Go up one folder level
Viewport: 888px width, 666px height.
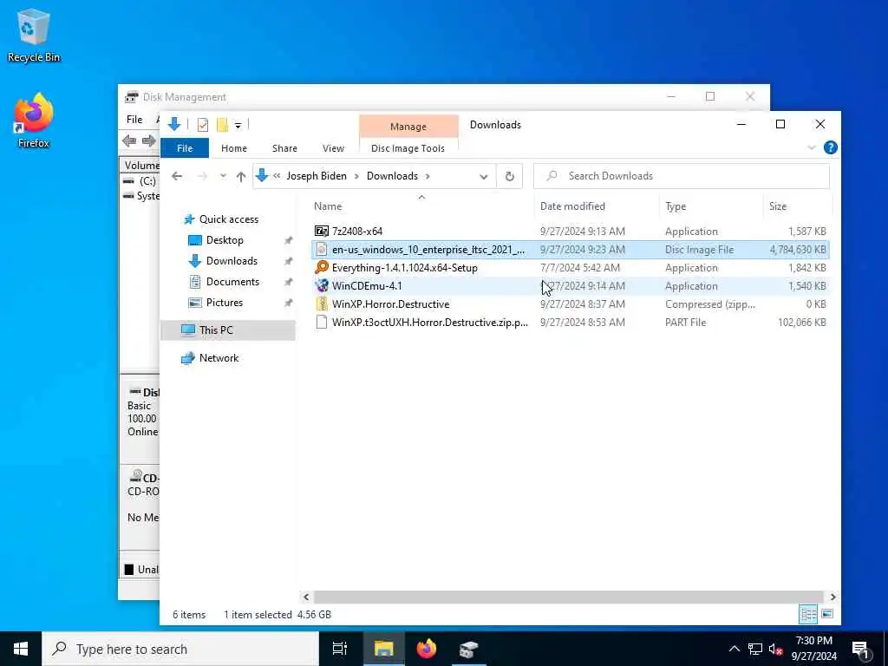(x=241, y=176)
